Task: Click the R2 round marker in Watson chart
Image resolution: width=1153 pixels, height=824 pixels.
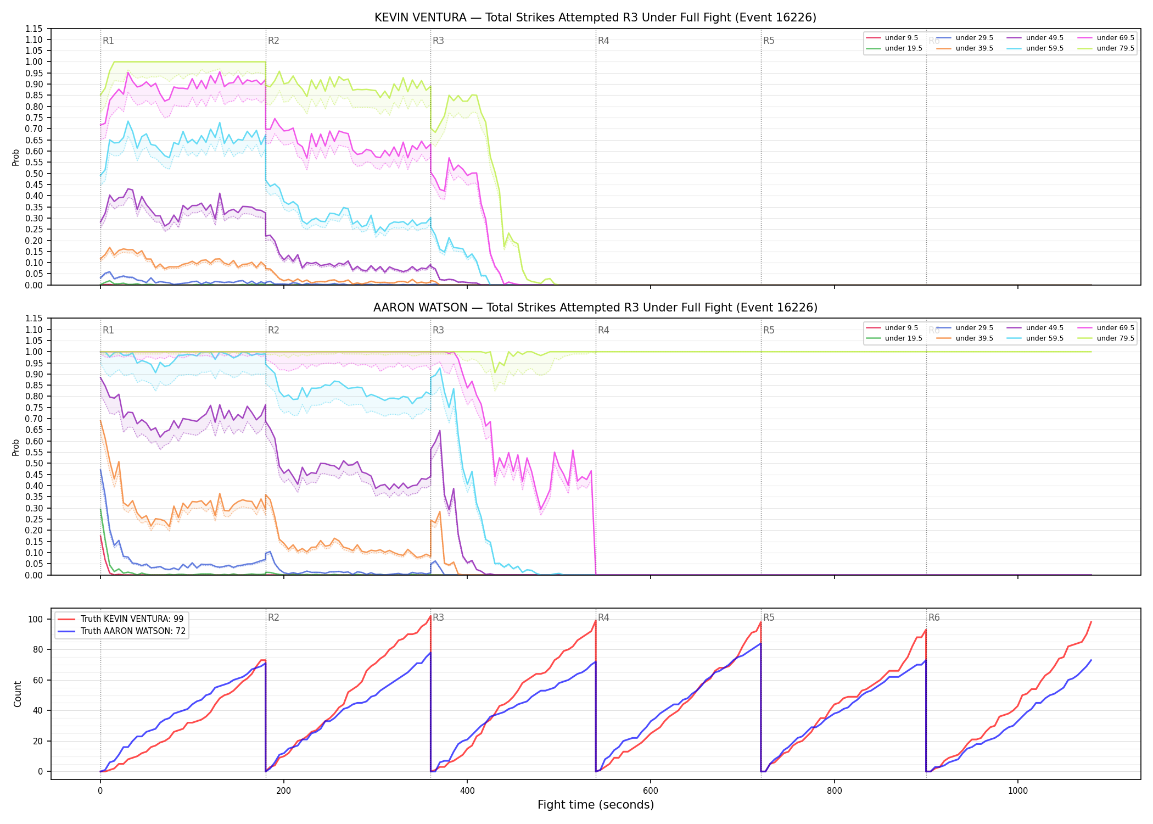Action: click(273, 330)
